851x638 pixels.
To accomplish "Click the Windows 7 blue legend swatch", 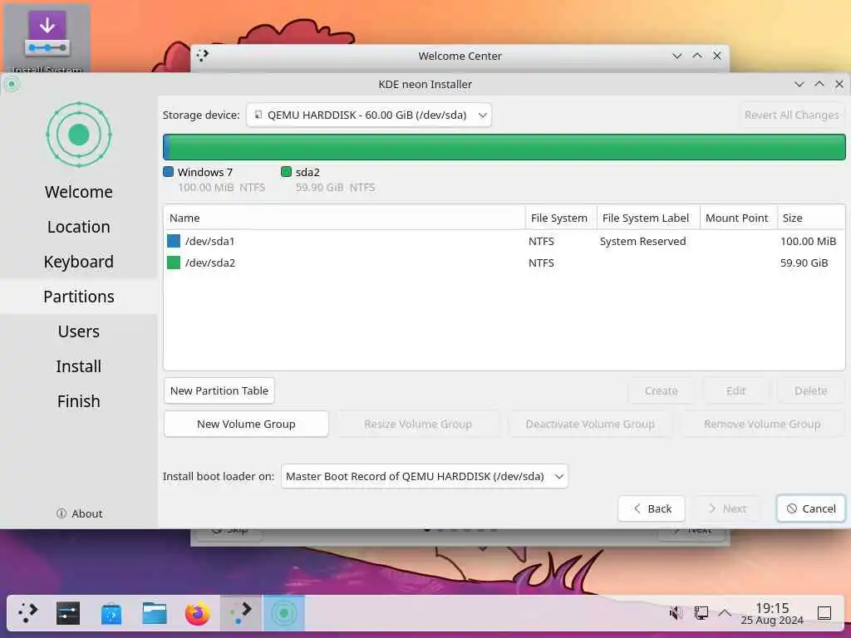I will [168, 172].
